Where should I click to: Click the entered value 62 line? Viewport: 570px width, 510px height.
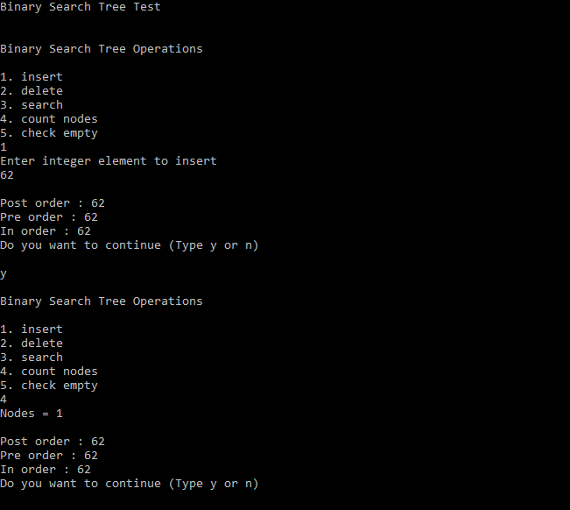coord(7,175)
